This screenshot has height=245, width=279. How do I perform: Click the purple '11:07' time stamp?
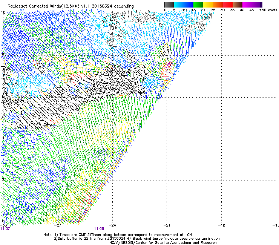click(5, 229)
